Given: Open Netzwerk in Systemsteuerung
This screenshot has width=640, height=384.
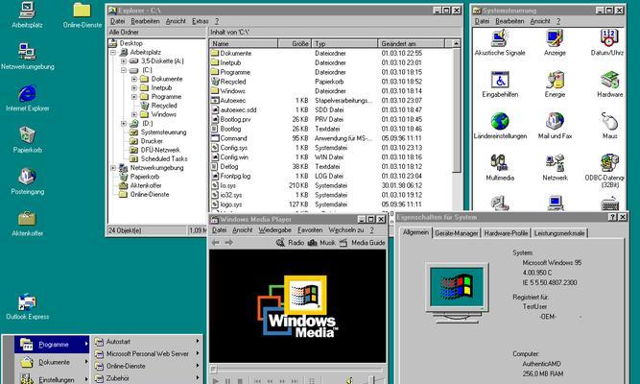Looking at the screenshot, I should coord(555,167).
